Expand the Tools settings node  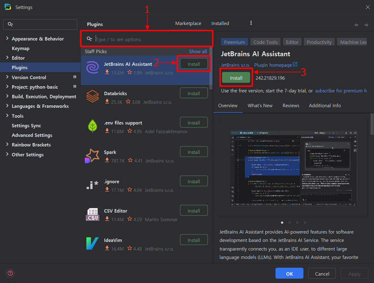(7, 116)
